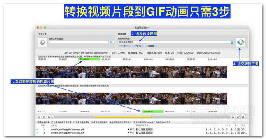Click start frame thumbnail under 00:00:08

(217, 72)
